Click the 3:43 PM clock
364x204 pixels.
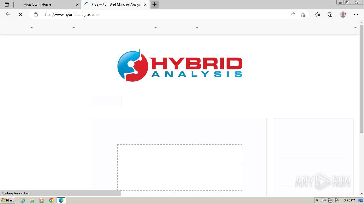(349, 200)
